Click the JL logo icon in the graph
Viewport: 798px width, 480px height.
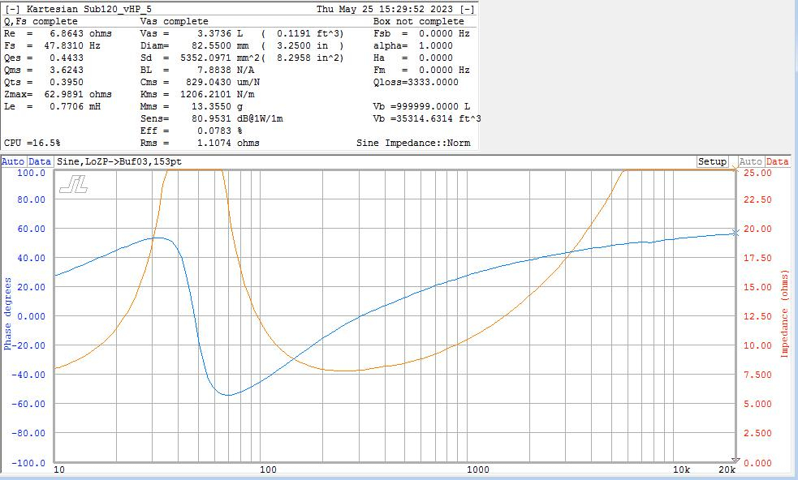[73, 185]
